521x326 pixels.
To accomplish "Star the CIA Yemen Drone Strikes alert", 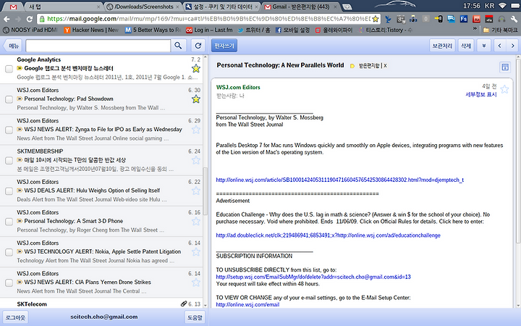I will click(x=196, y=283).
